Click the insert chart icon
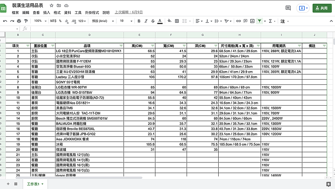The width and height of the screenshot is (335, 189). 252,21
